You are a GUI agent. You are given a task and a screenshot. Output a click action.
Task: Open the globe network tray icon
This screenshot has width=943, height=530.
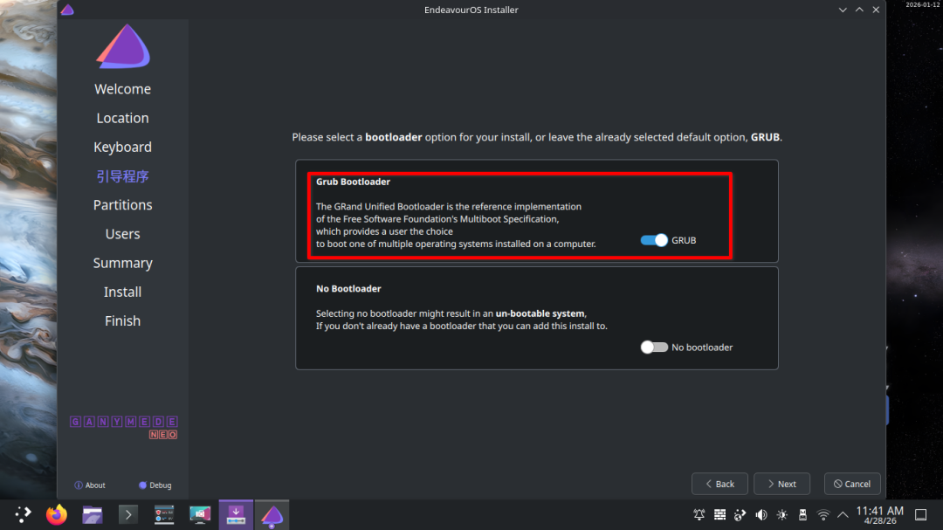[x=740, y=514]
